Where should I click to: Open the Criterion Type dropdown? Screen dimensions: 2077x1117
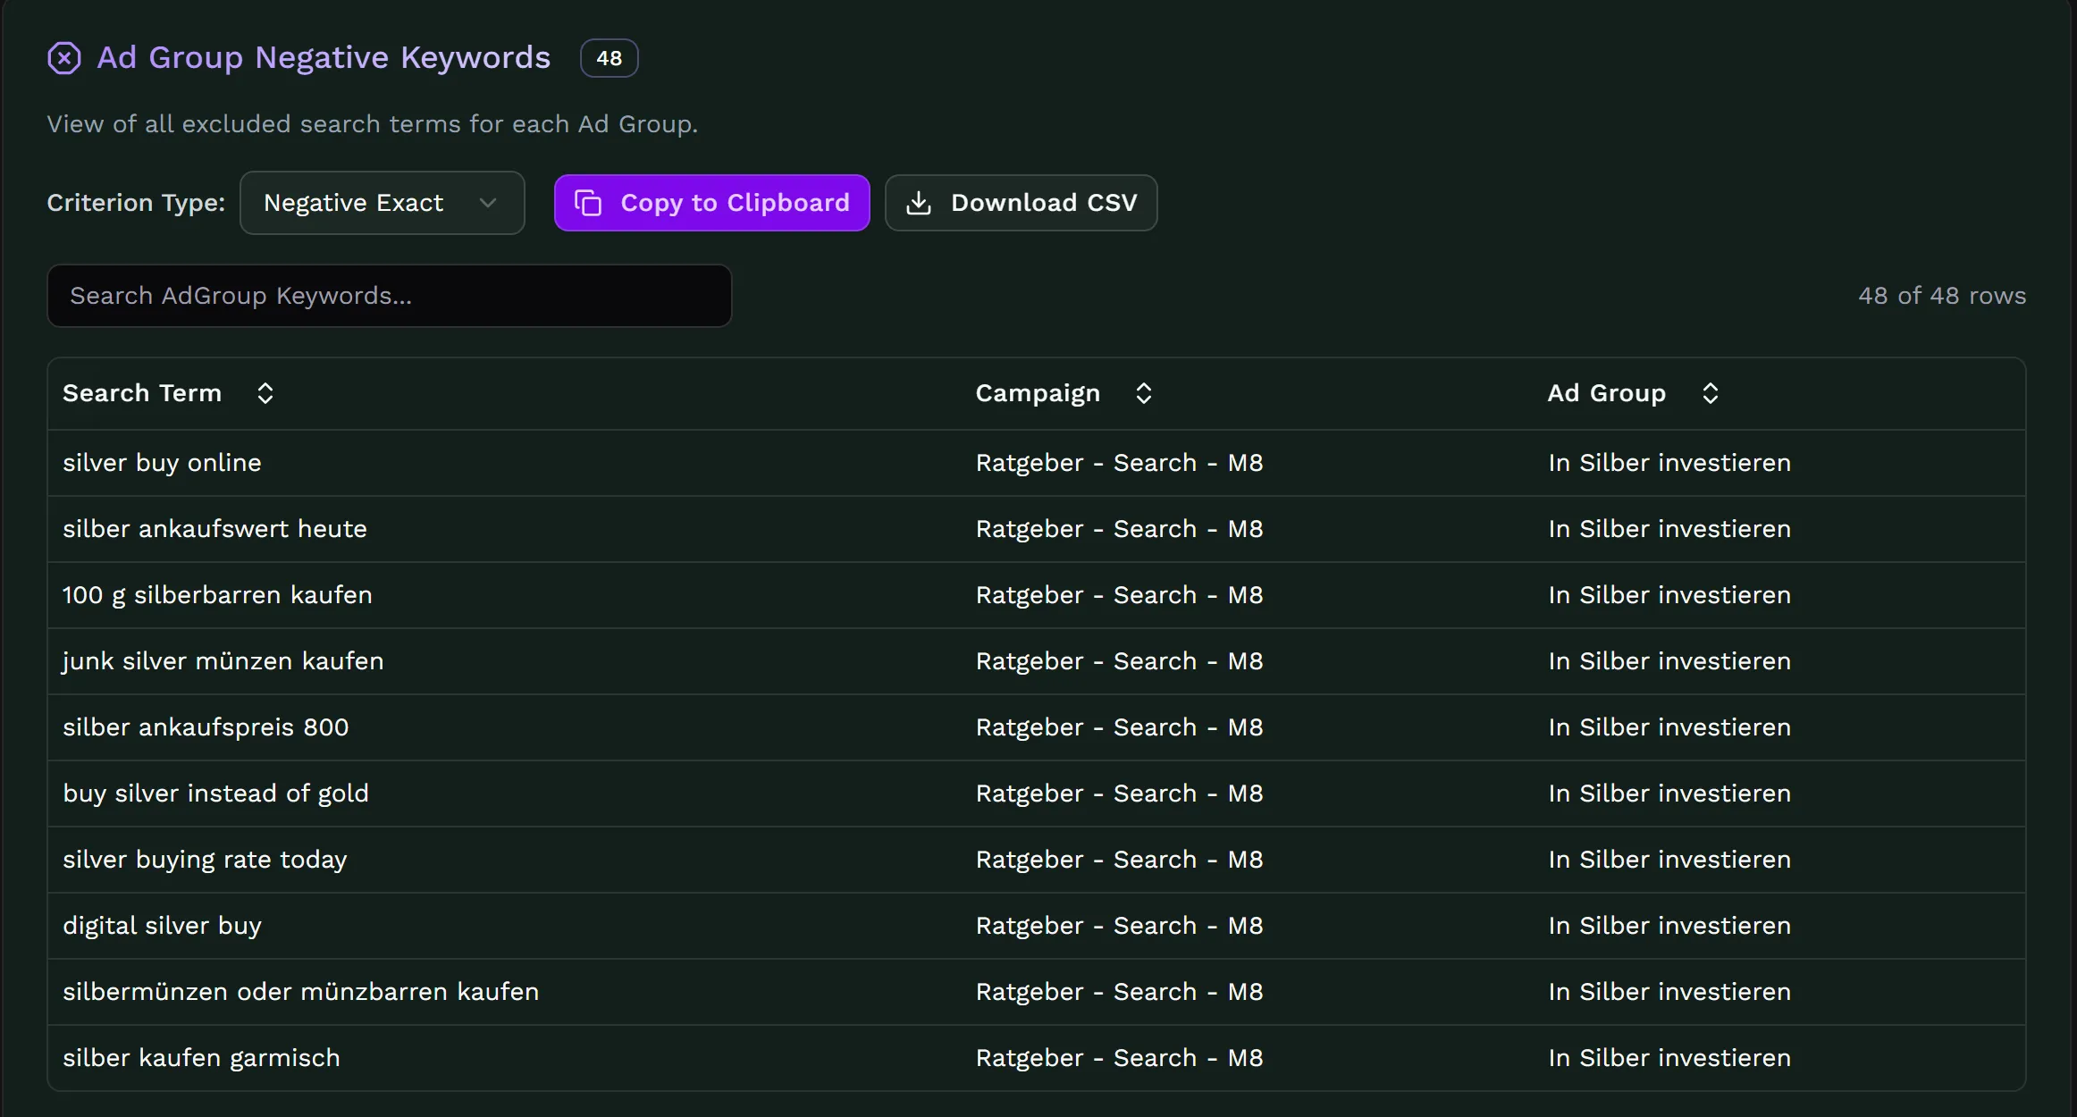click(382, 203)
